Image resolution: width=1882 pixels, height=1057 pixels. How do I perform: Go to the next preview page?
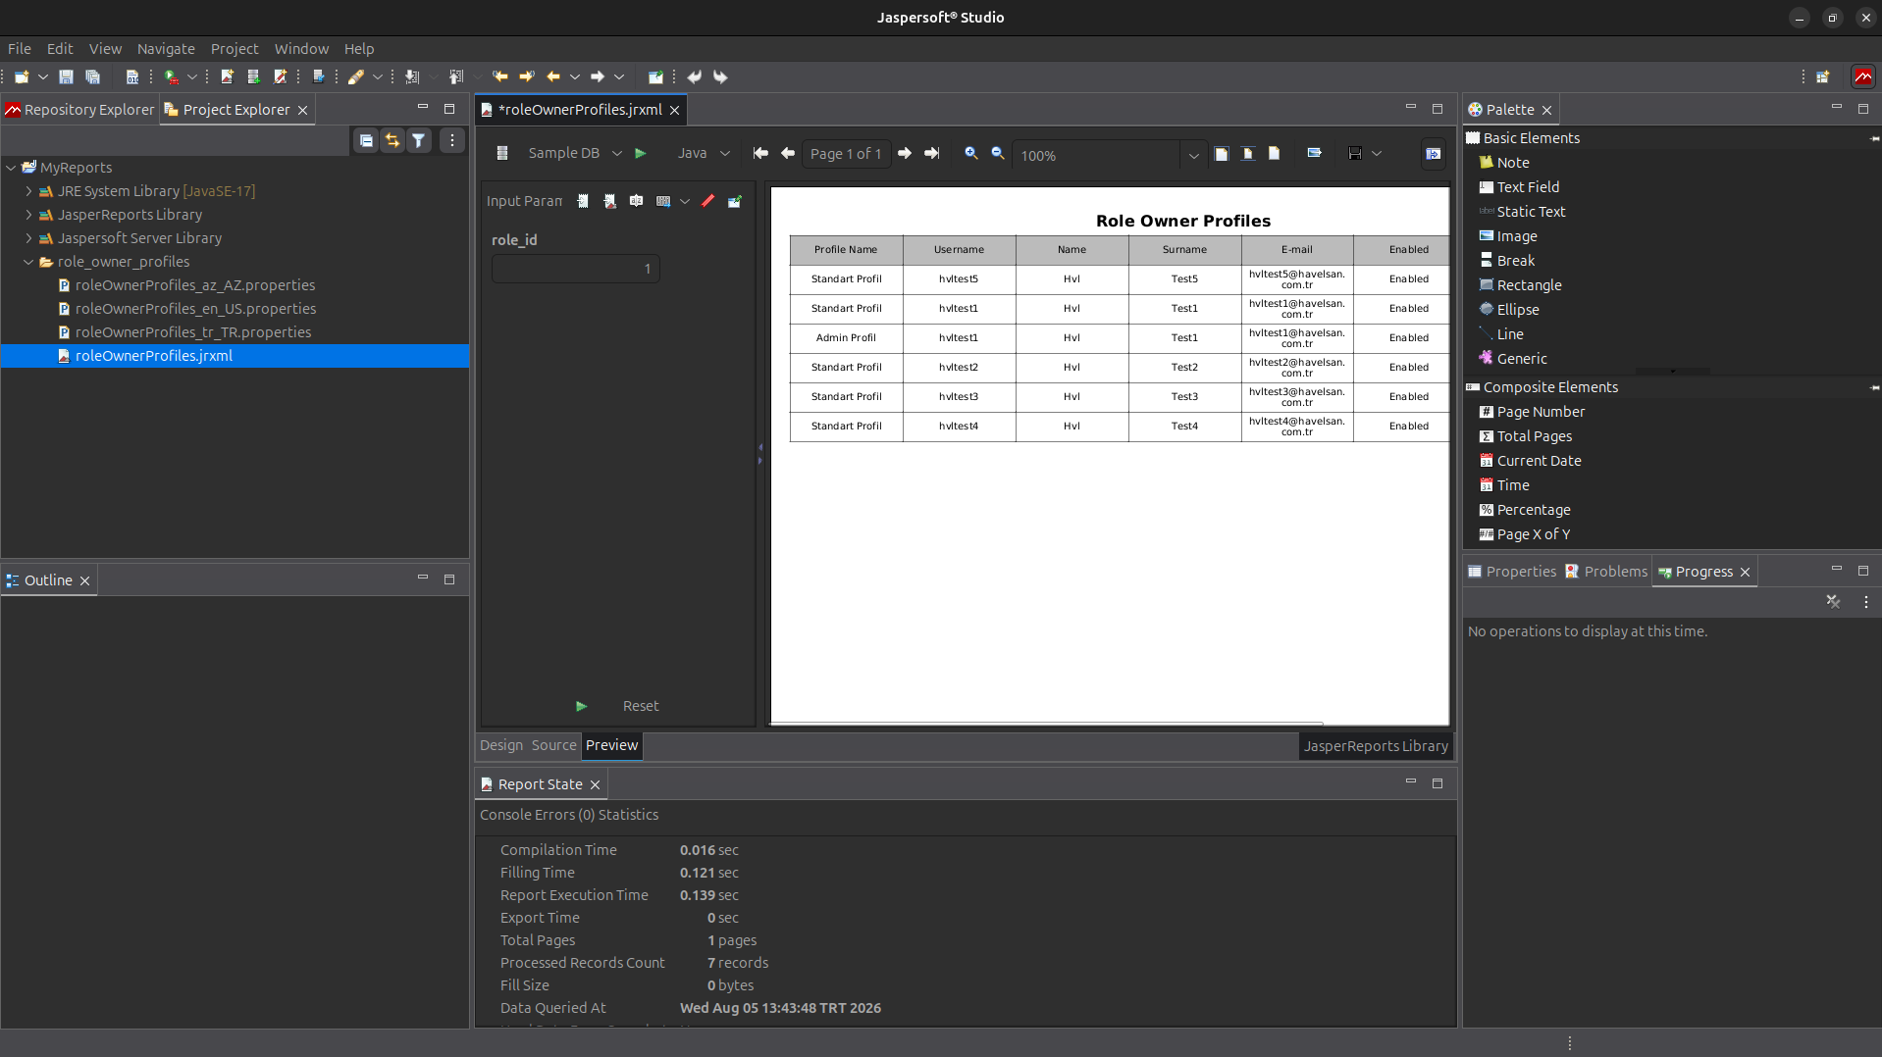tap(905, 153)
